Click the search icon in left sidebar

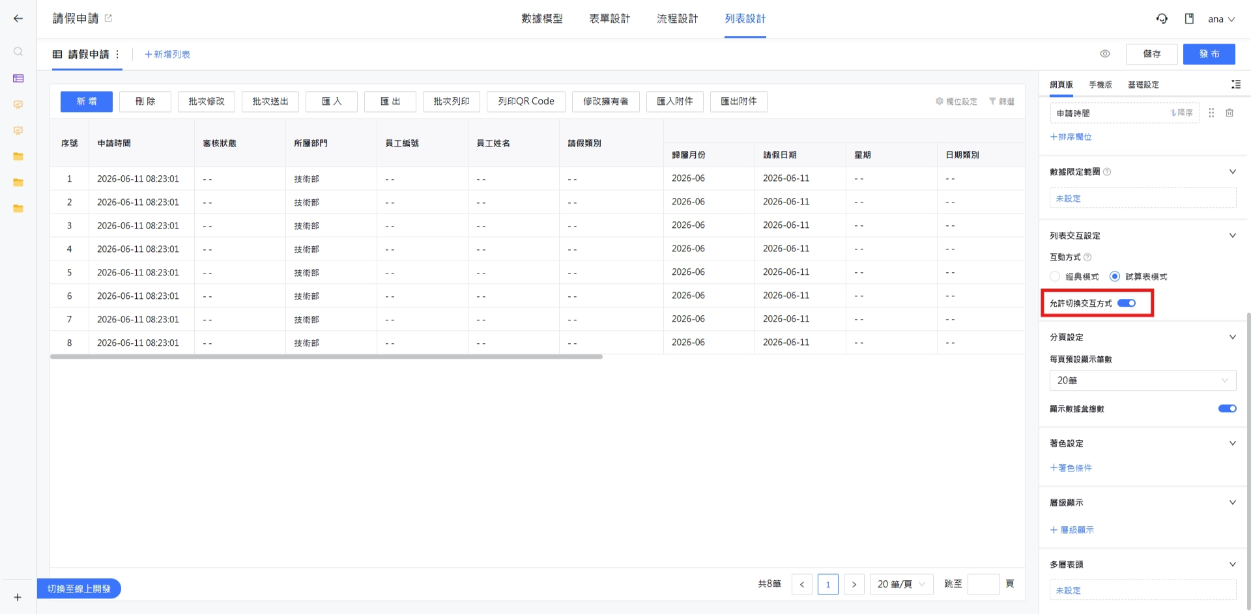click(18, 51)
